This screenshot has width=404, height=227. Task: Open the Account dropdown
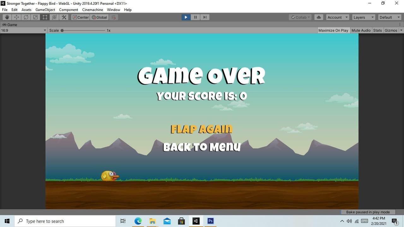(x=337, y=17)
